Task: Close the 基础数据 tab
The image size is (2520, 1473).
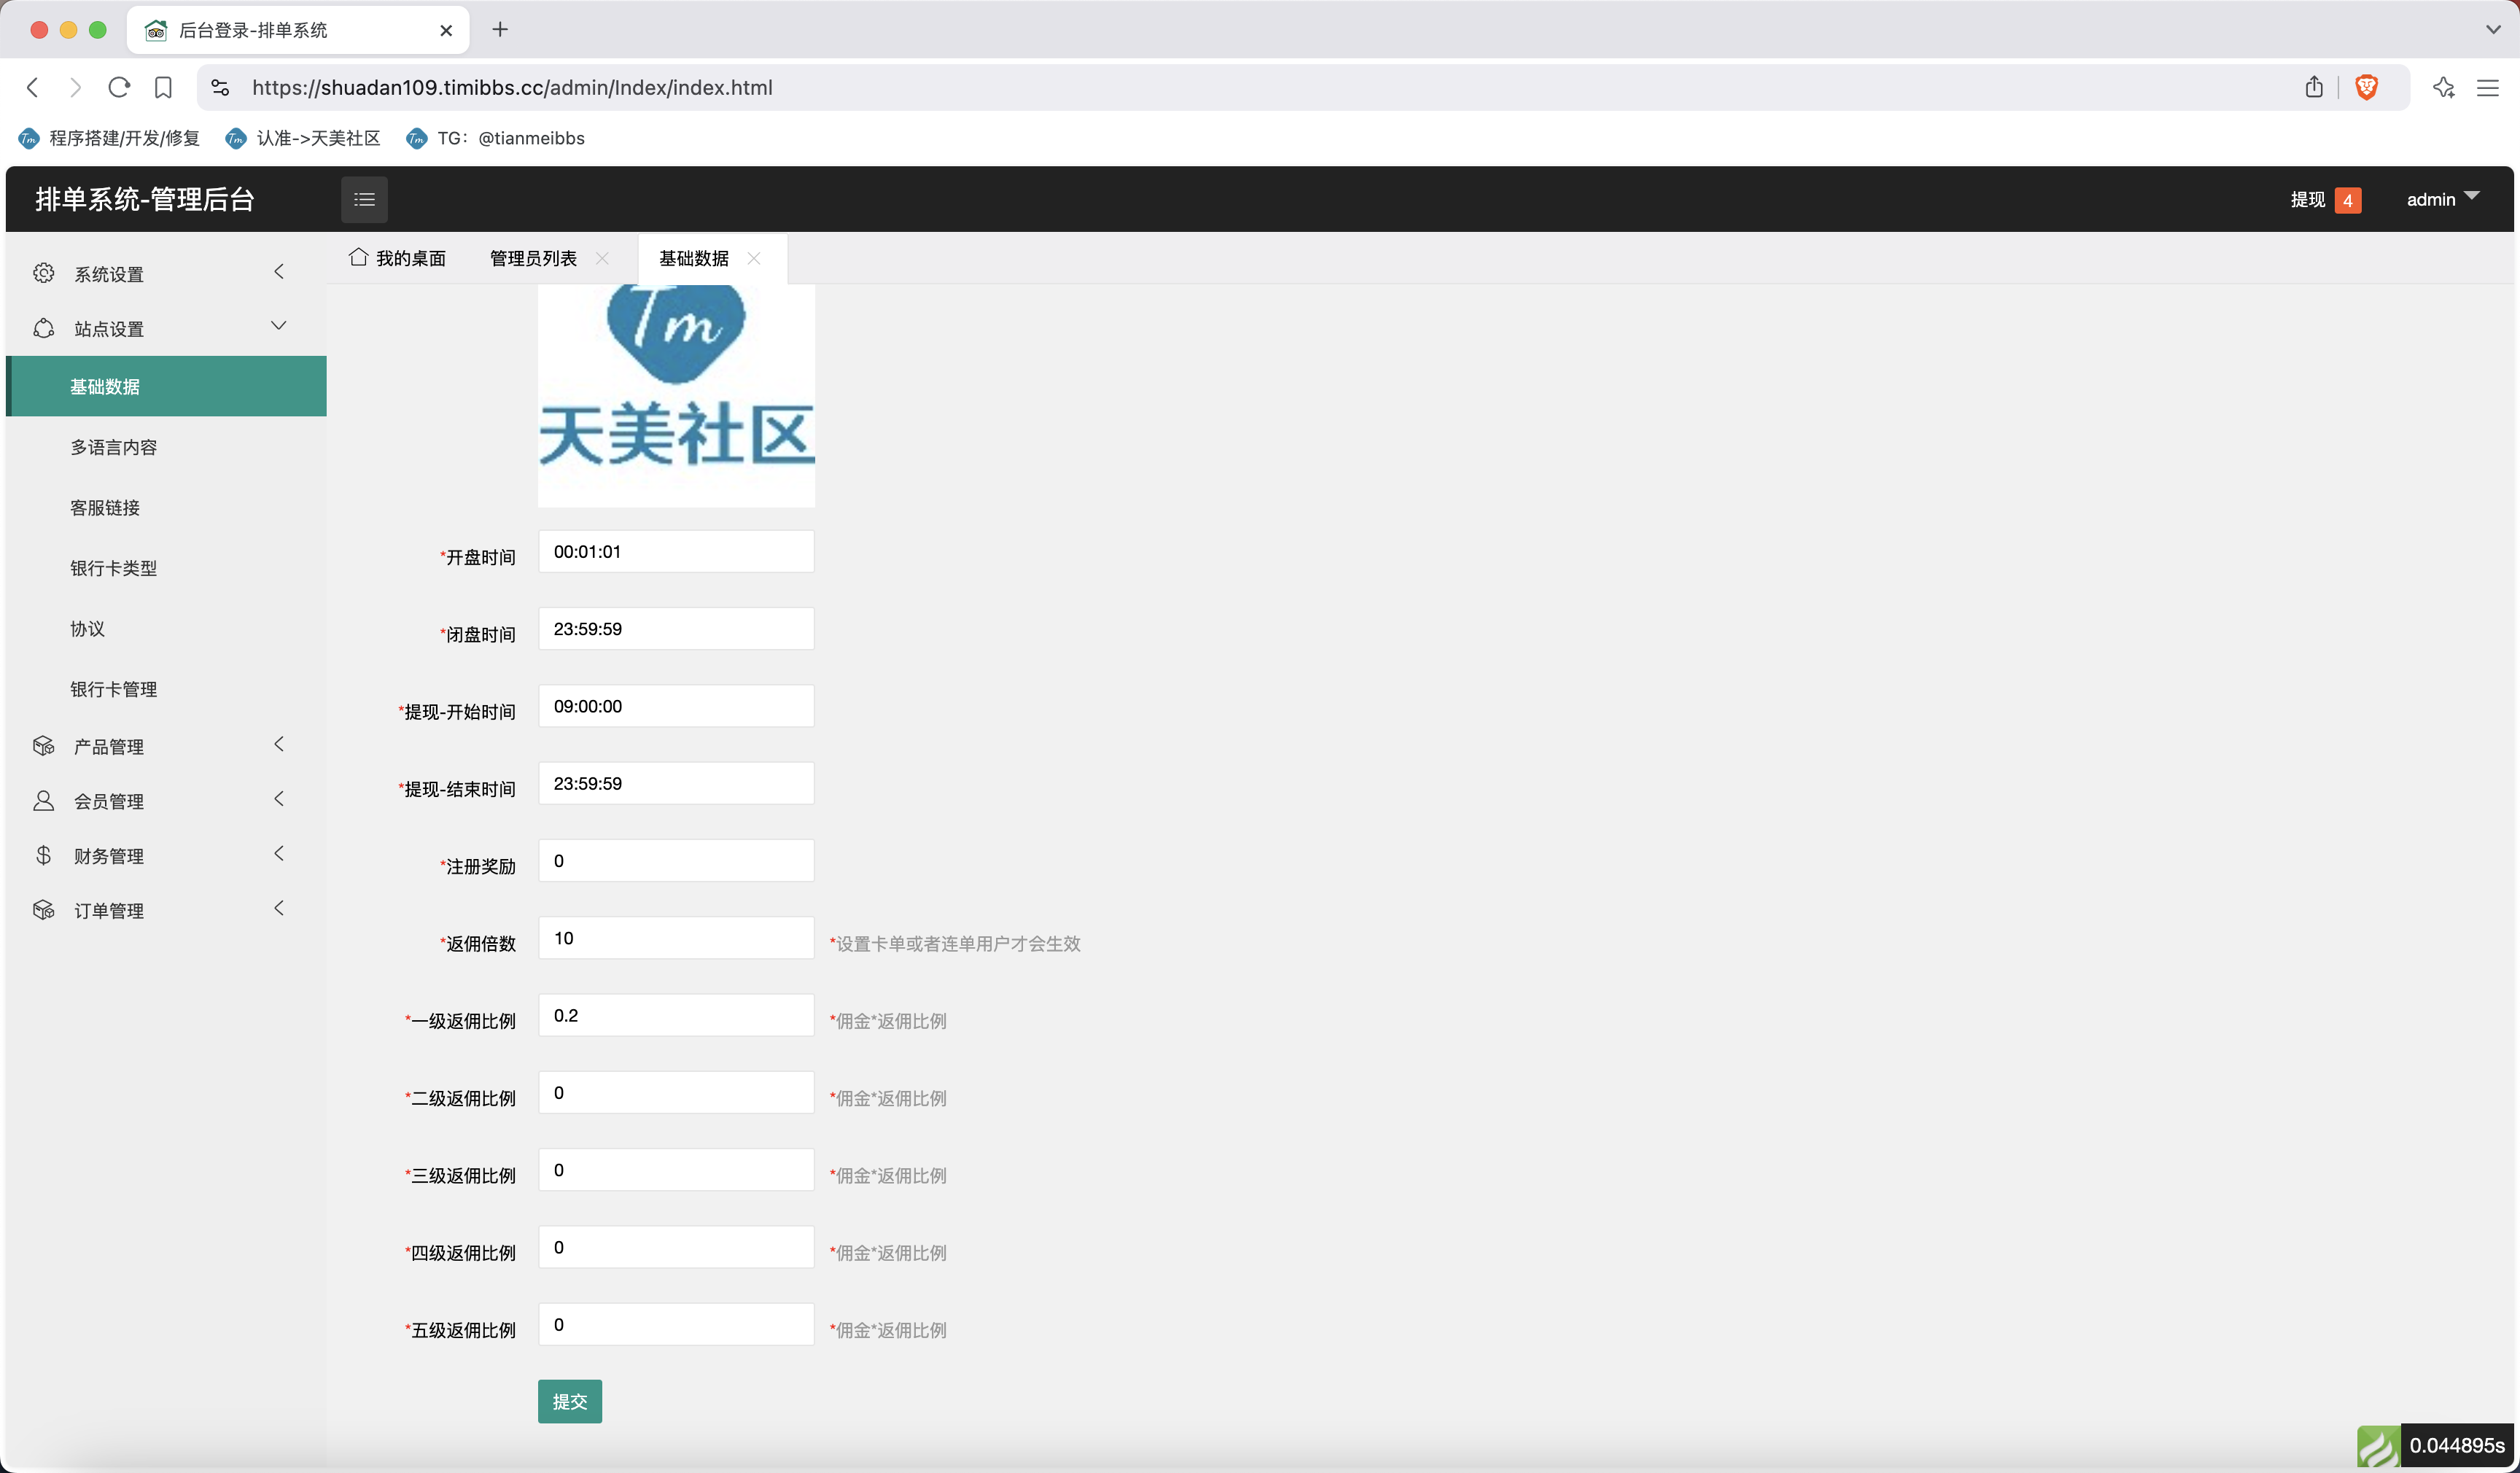Action: [754, 258]
